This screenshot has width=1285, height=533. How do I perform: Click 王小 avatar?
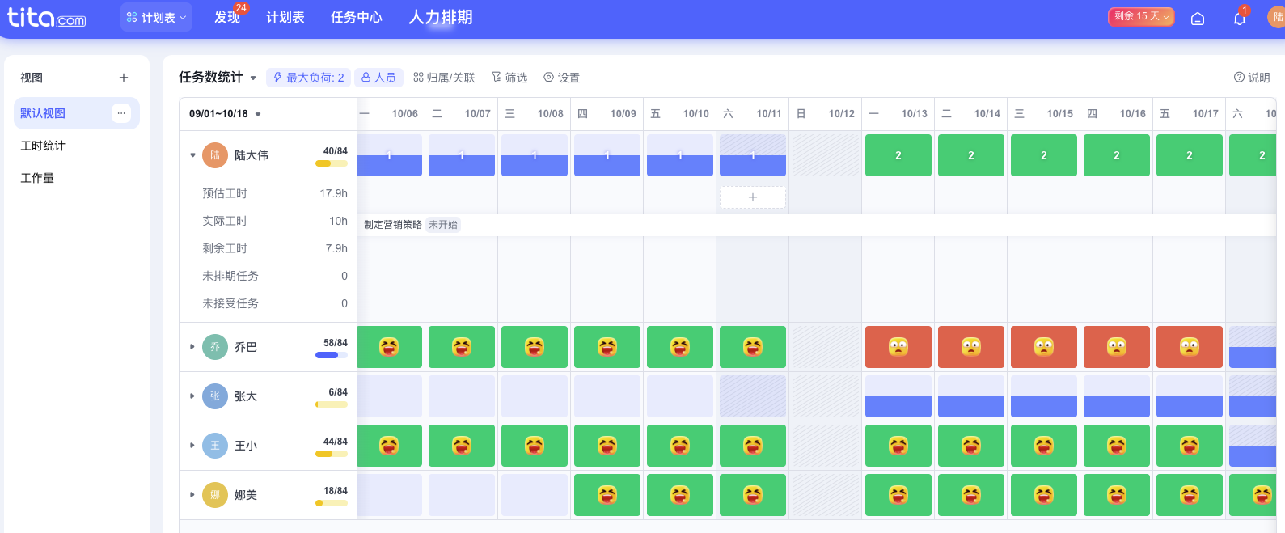point(215,446)
